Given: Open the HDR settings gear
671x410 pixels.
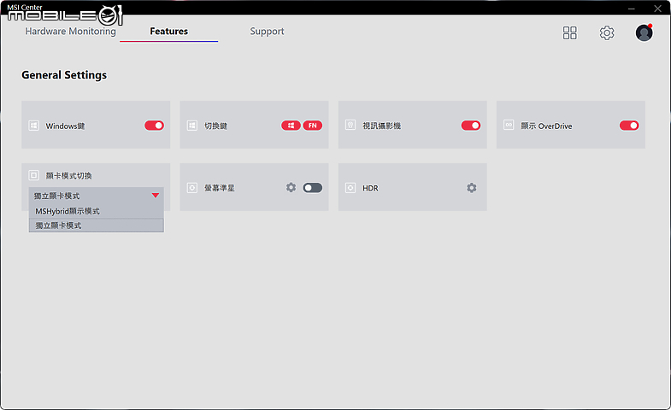Looking at the screenshot, I should (472, 188).
